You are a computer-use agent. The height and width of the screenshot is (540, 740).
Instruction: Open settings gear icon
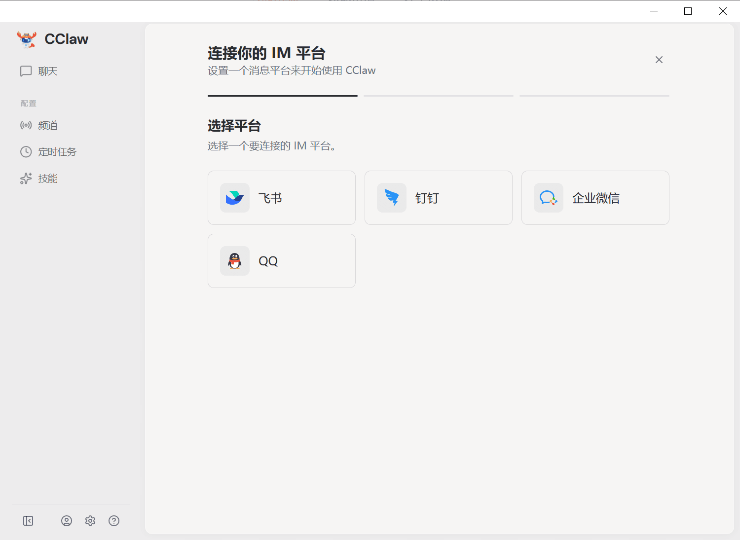coord(90,521)
